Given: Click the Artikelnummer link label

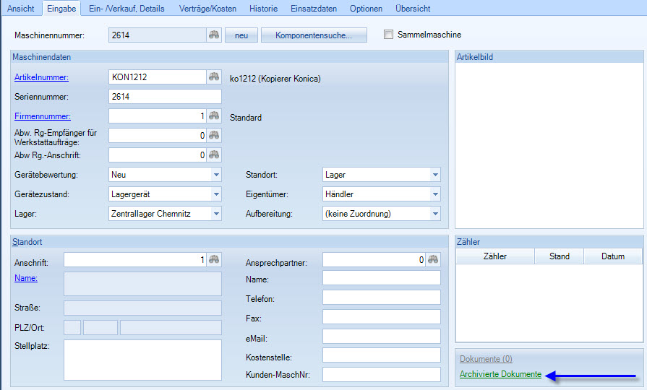Looking at the screenshot, I should (41, 77).
